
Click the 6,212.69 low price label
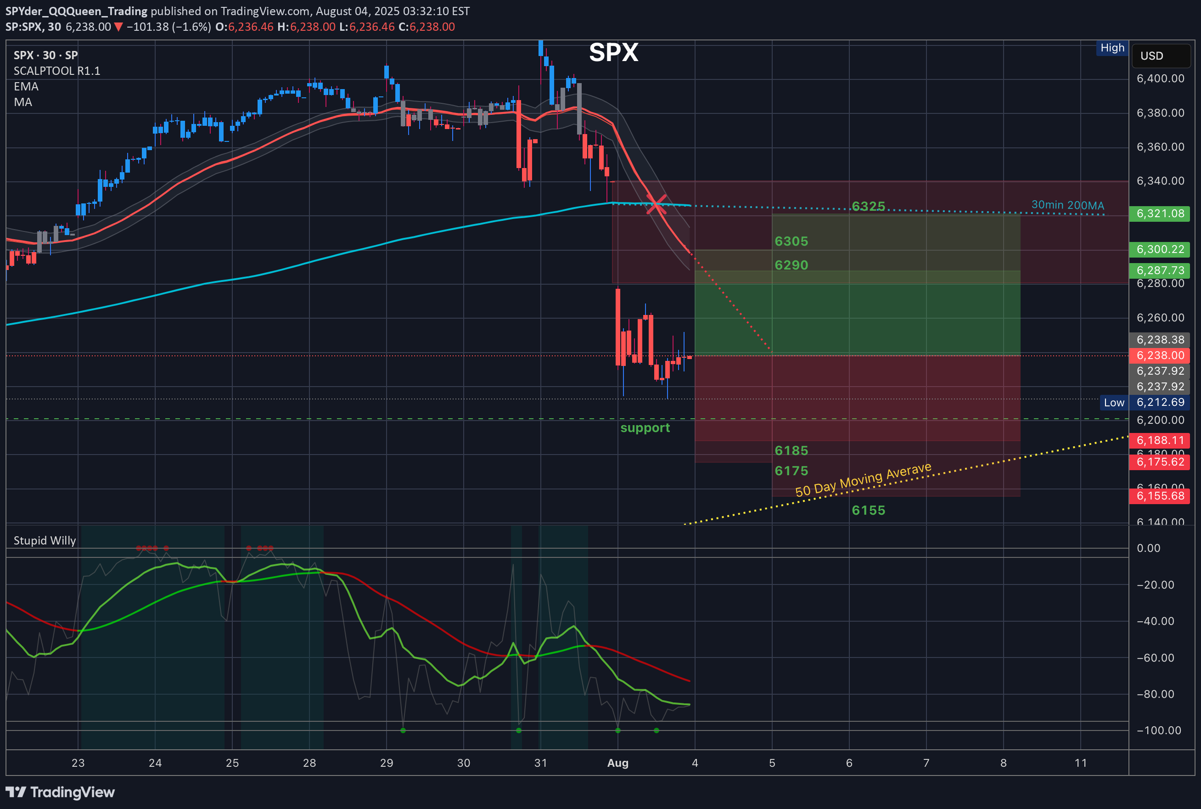(1160, 403)
